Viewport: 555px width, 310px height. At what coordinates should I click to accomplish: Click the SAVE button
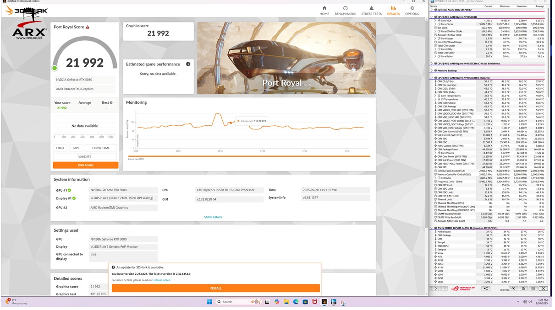tap(76, 148)
